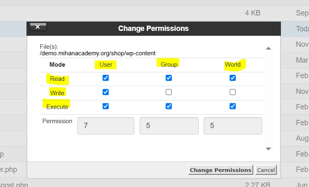Enable World Write permission checkbox
309x187 pixels.
click(232, 92)
